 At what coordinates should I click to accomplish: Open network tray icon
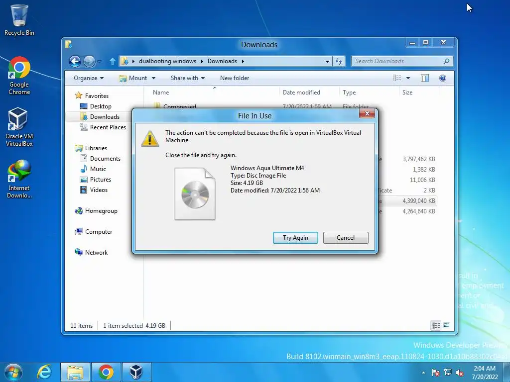click(x=448, y=373)
